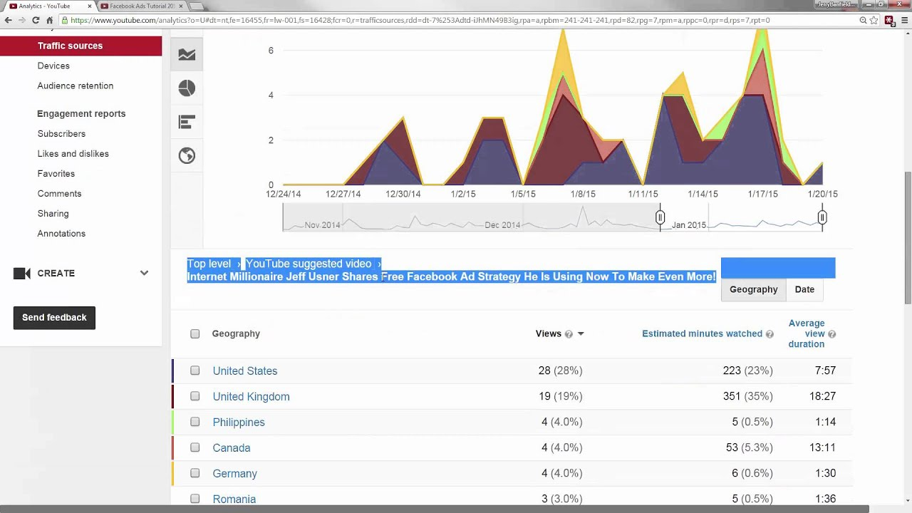Open the Philippines geography link
Viewport: 912px width, 513px height.
239,423
